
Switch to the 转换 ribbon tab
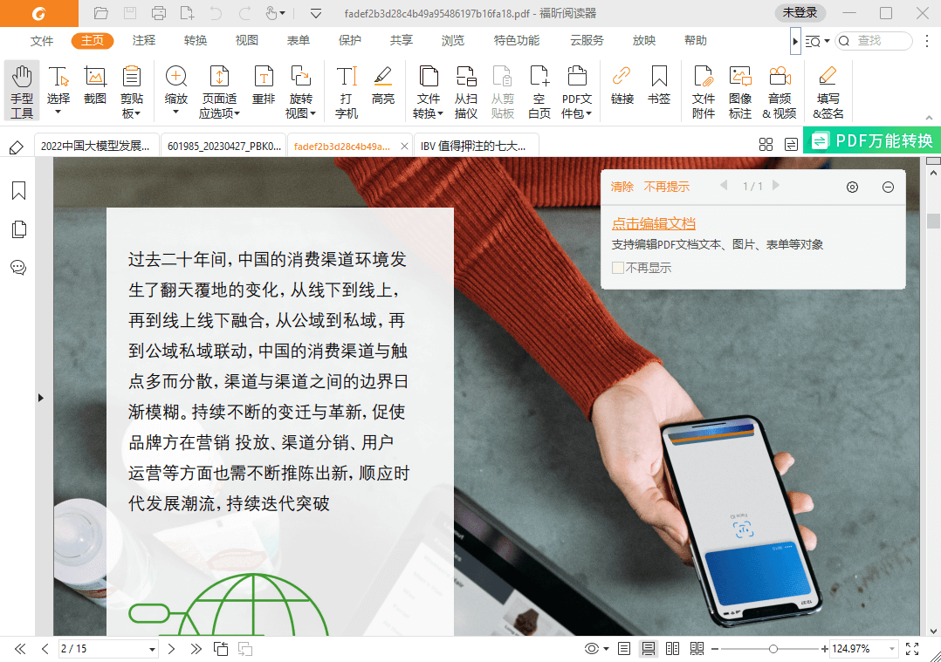click(x=196, y=40)
